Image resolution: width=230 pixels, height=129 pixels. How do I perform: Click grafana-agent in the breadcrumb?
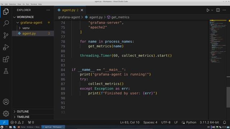tap(69, 17)
